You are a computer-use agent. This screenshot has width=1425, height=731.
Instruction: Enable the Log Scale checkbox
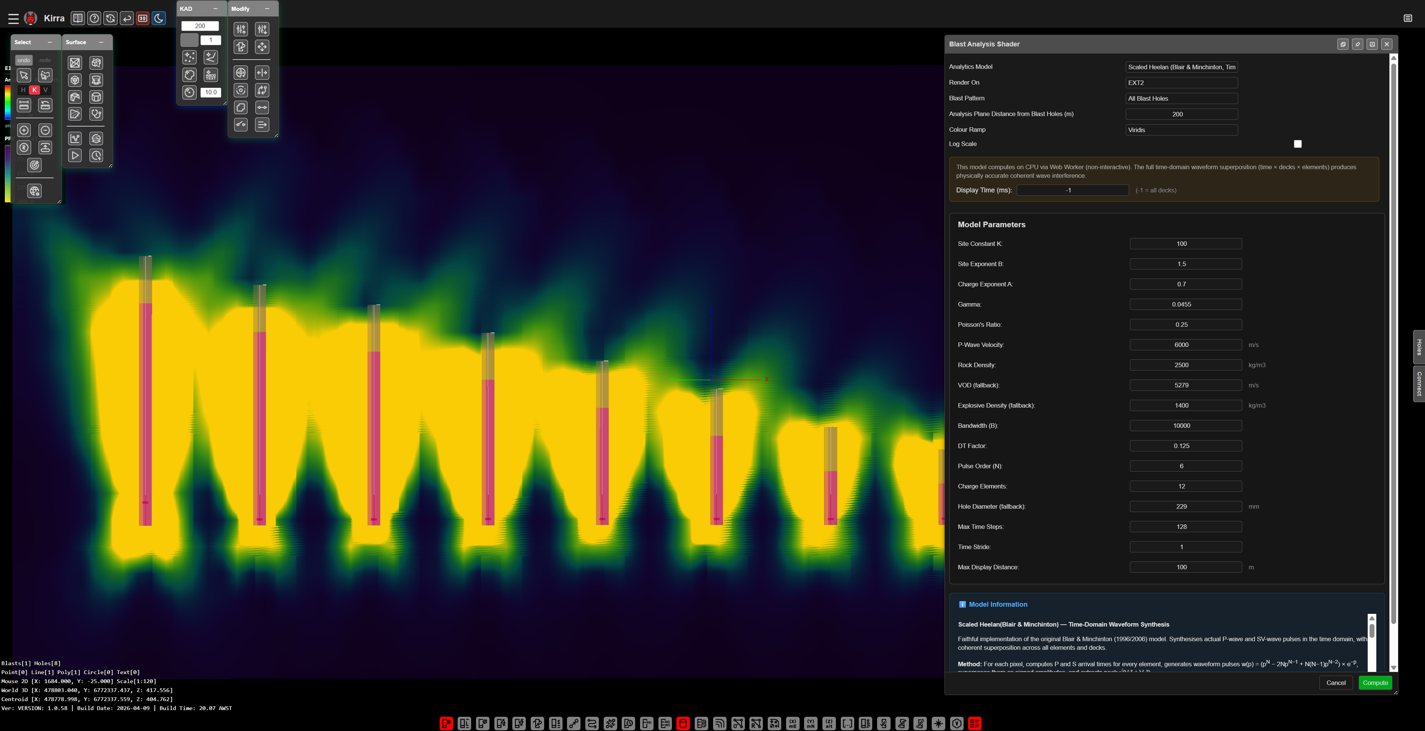point(1298,144)
